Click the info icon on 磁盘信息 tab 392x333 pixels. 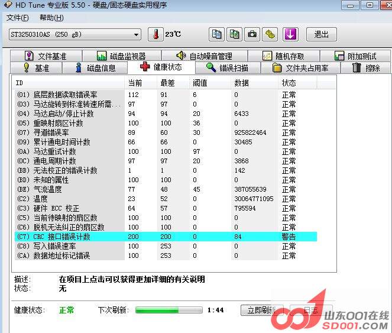click(x=79, y=67)
